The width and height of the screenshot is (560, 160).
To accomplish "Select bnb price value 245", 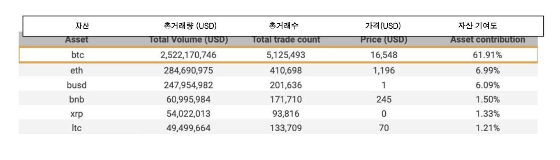I will point(383,99).
